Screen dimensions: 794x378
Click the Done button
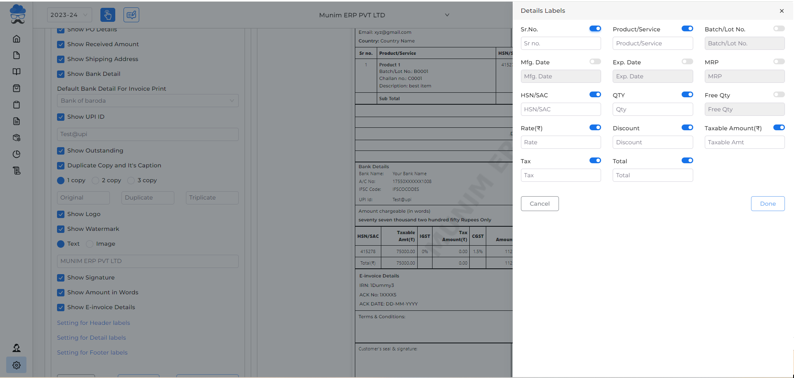point(768,204)
